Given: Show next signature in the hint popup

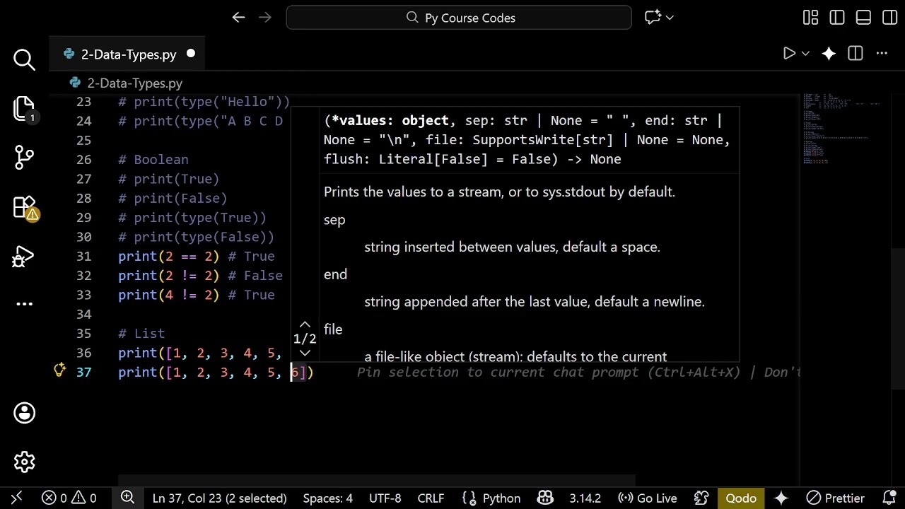Looking at the screenshot, I should coord(305,353).
